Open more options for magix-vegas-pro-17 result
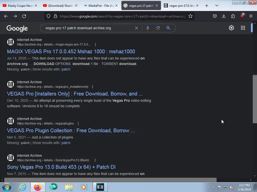 pos(95,44)
